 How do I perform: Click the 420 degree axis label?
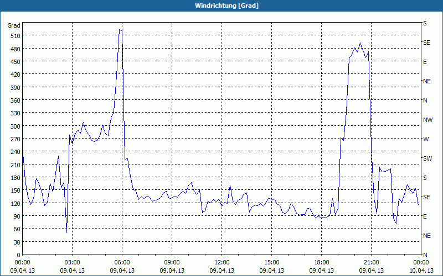16,75
